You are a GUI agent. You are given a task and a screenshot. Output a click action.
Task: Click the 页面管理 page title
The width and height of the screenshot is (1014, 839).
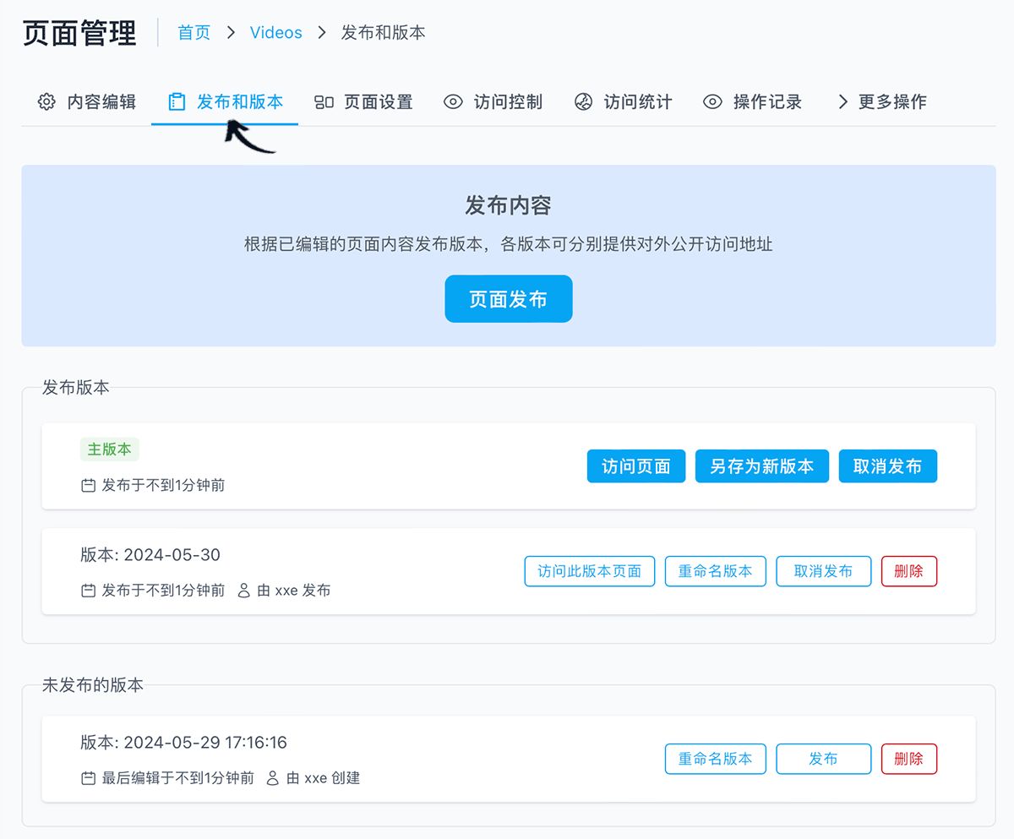point(79,33)
